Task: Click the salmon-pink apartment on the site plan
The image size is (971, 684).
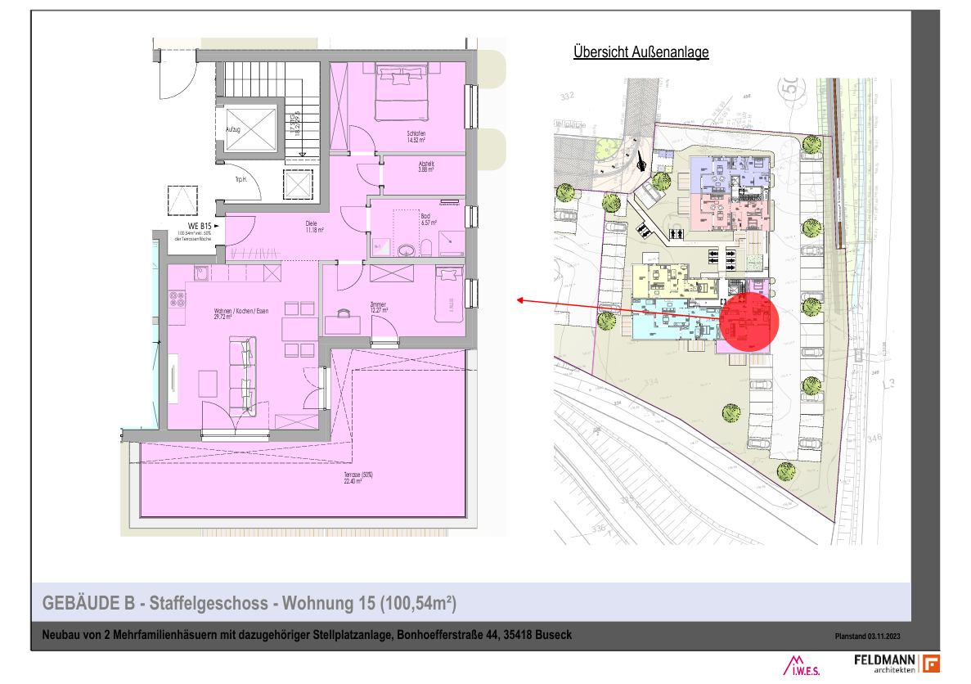Action: tap(730, 212)
